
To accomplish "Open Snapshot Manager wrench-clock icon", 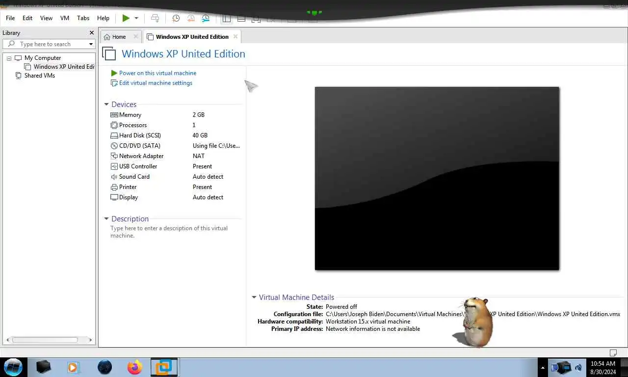I will 206,18.
